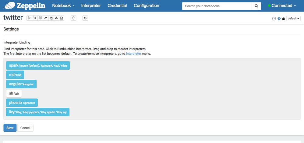Toggle show/hide code editor icon
Screen dimensions: 304x143
(x=35, y=18)
